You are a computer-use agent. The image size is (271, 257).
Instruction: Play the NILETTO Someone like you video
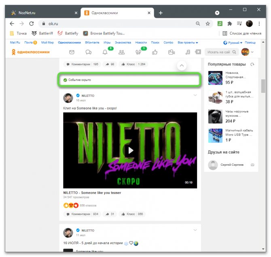click(x=131, y=150)
